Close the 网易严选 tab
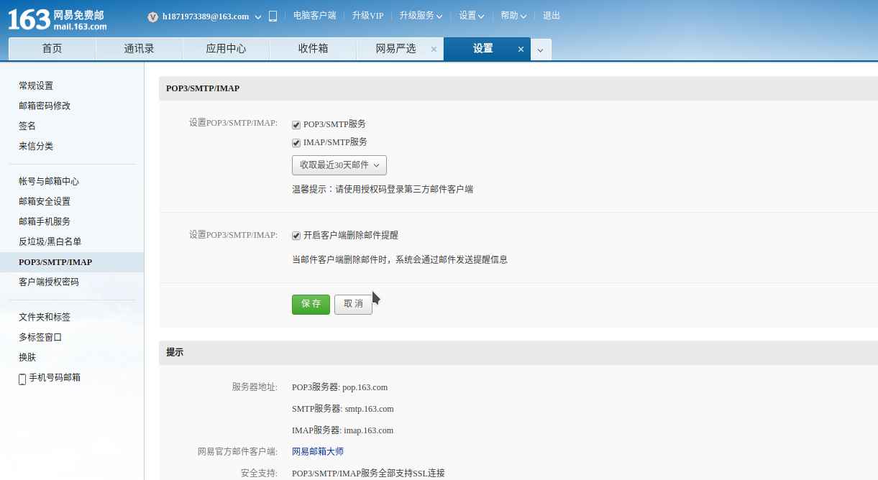878x480 pixels. (434, 49)
